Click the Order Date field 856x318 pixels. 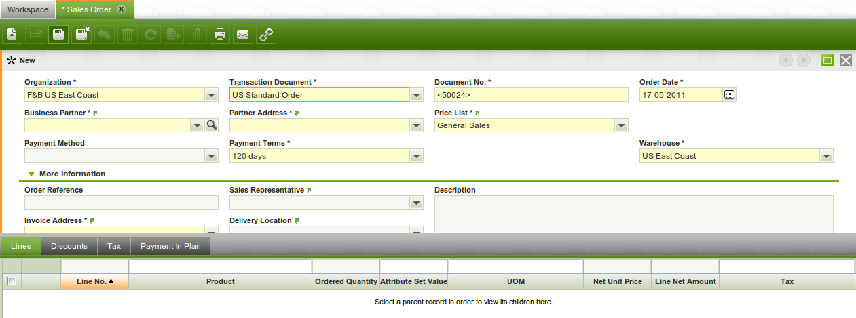click(681, 95)
